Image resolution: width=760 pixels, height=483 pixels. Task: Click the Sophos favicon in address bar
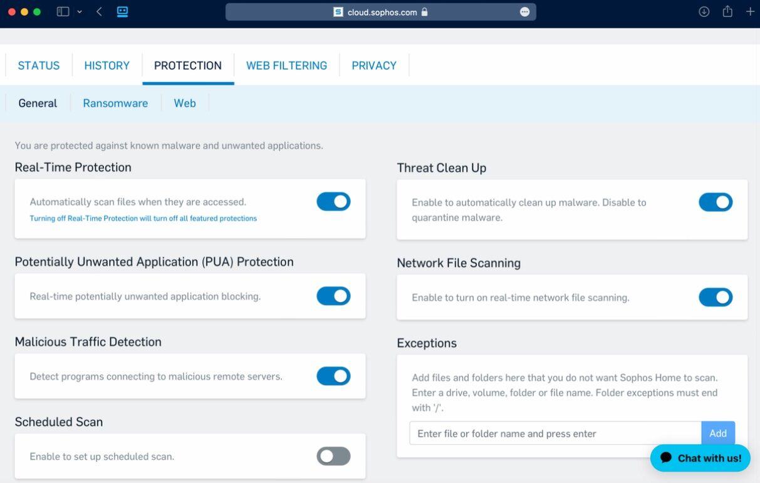coord(338,12)
